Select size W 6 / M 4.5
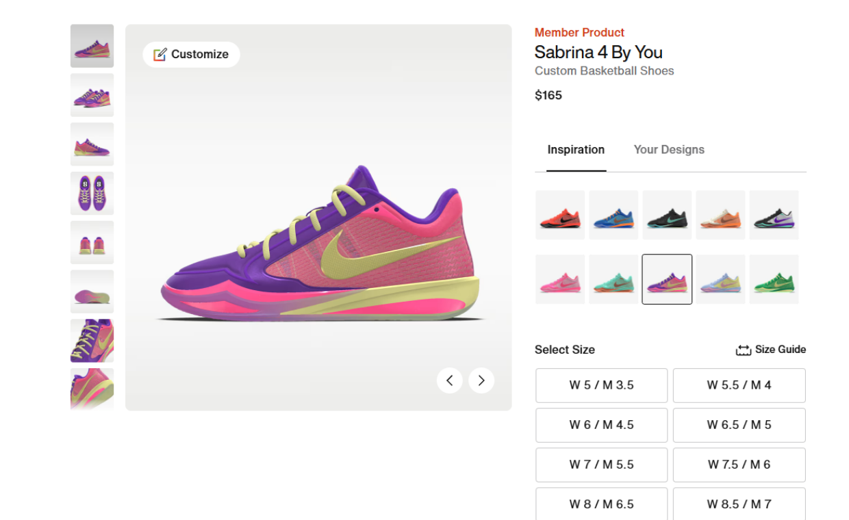The image size is (849, 520). (601, 425)
